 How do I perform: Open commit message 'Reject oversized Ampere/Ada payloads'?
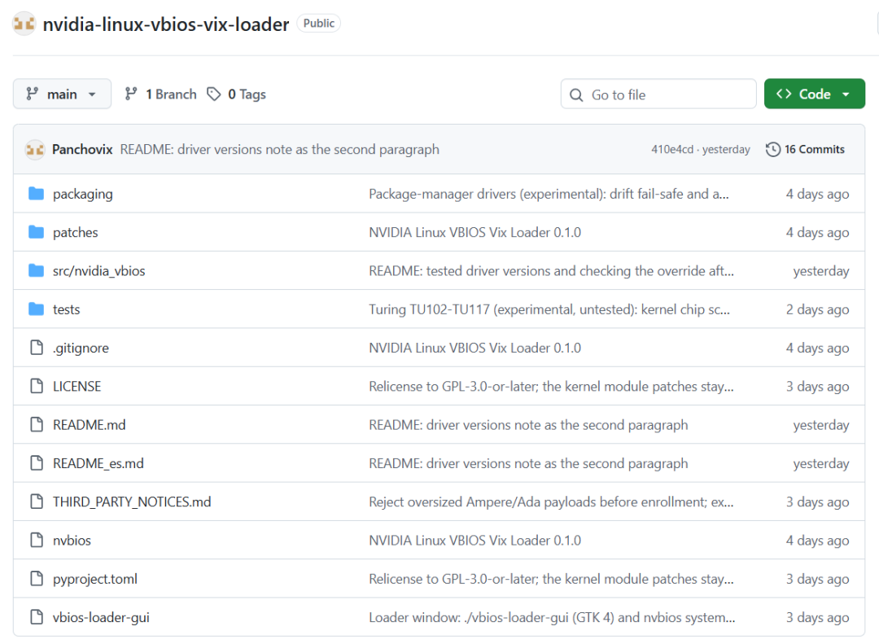(551, 502)
